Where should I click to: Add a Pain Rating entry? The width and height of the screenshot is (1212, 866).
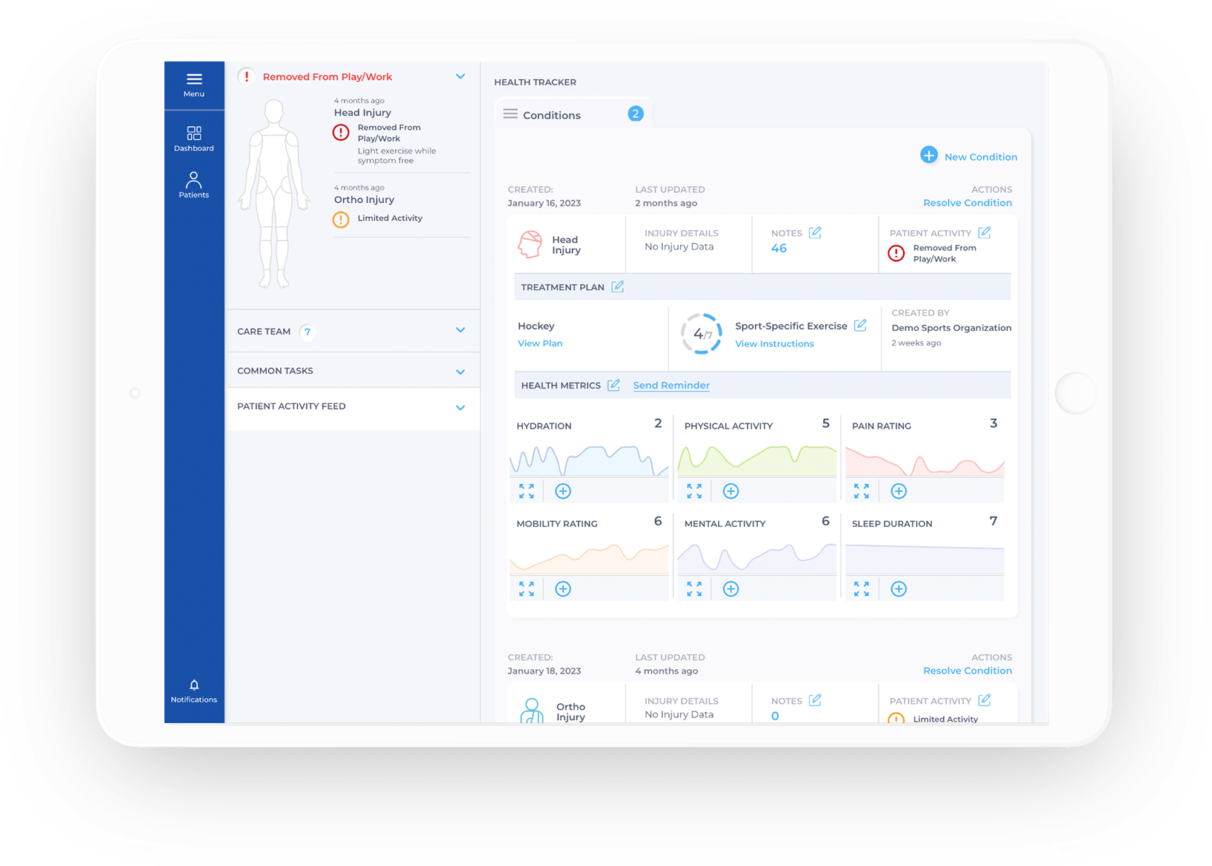[899, 491]
